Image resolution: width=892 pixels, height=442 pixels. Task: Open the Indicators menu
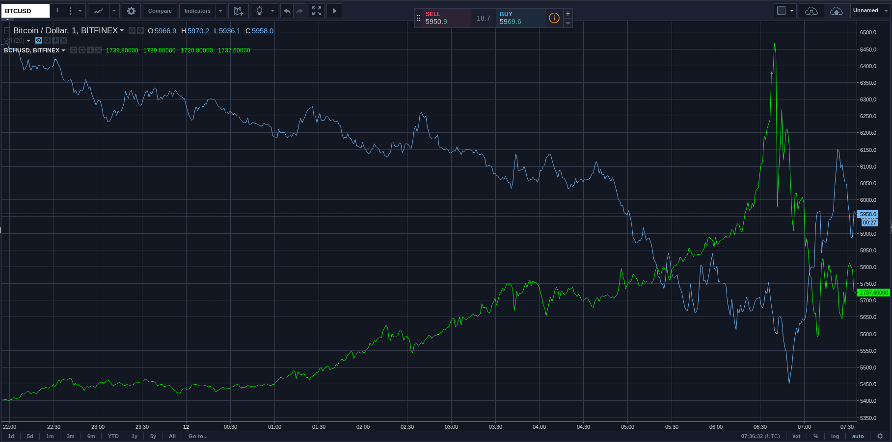(x=197, y=11)
